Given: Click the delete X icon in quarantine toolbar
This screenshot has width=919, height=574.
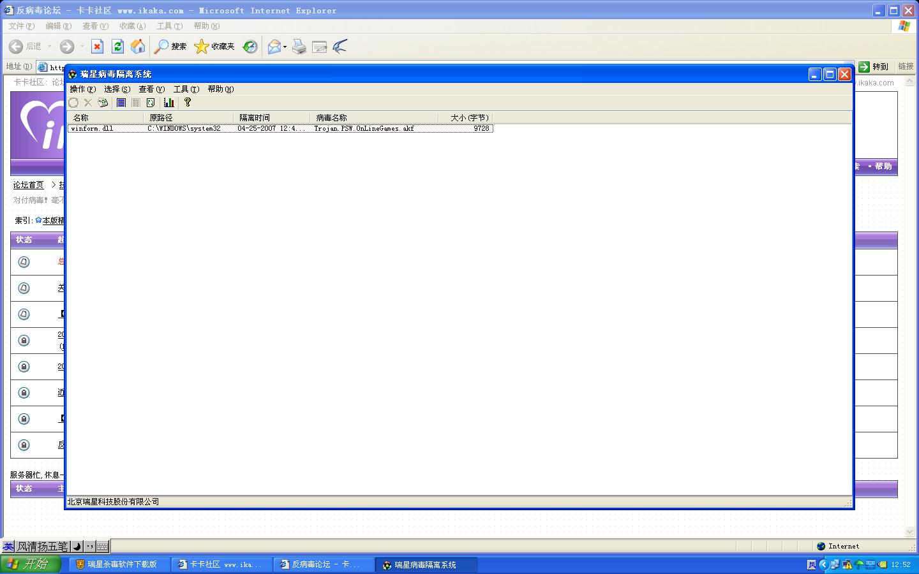Looking at the screenshot, I should [x=88, y=103].
